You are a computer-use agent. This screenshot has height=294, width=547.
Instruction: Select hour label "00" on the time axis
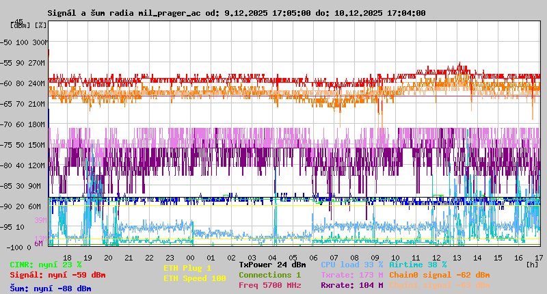tap(191, 258)
